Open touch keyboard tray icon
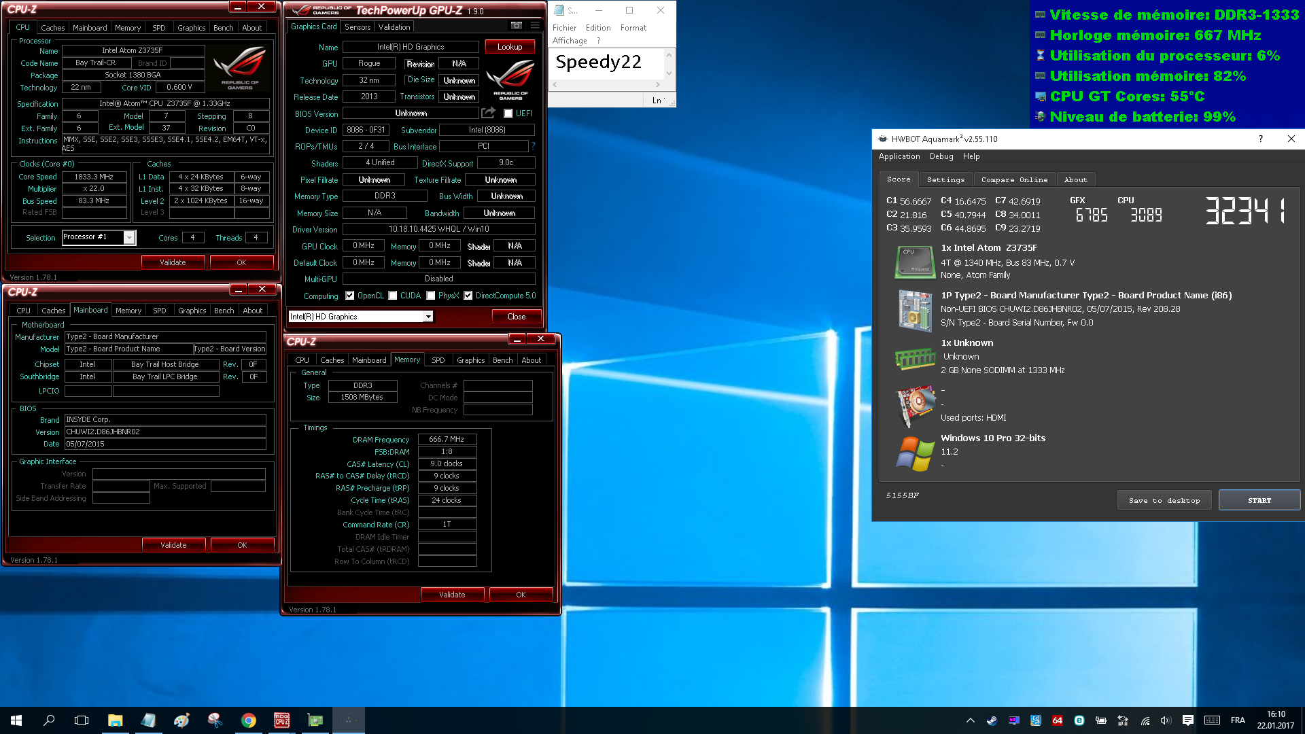Image resolution: width=1305 pixels, height=734 pixels. click(x=1212, y=720)
